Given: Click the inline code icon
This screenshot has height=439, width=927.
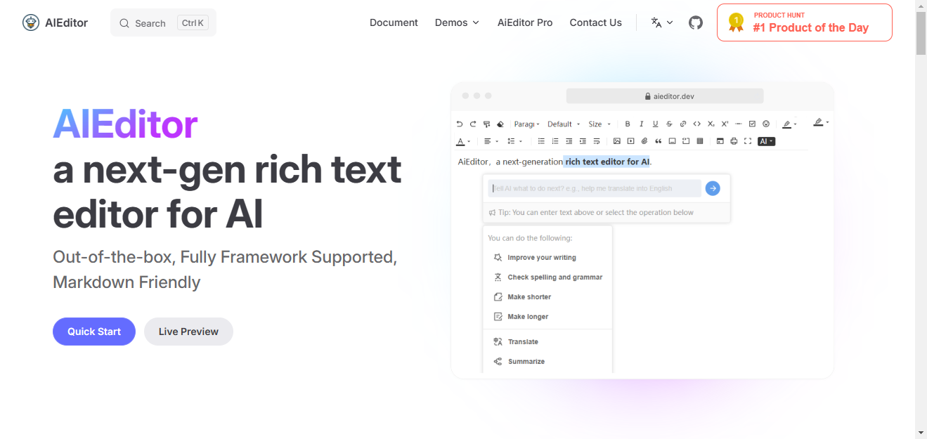Looking at the screenshot, I should pyautogui.click(x=696, y=124).
